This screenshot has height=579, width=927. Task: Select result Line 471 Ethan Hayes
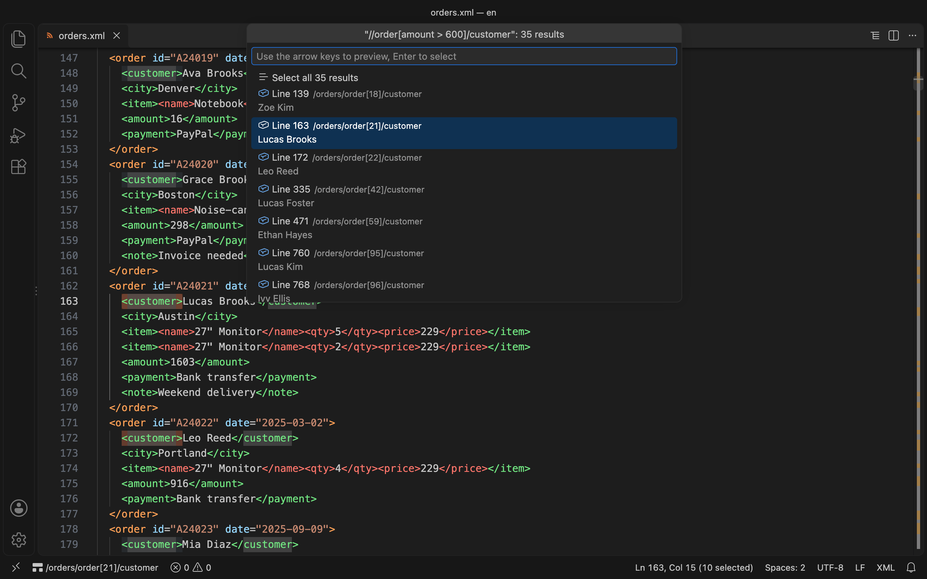coord(464,228)
